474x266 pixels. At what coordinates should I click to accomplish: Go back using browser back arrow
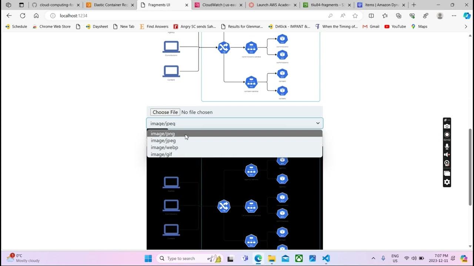[9, 16]
